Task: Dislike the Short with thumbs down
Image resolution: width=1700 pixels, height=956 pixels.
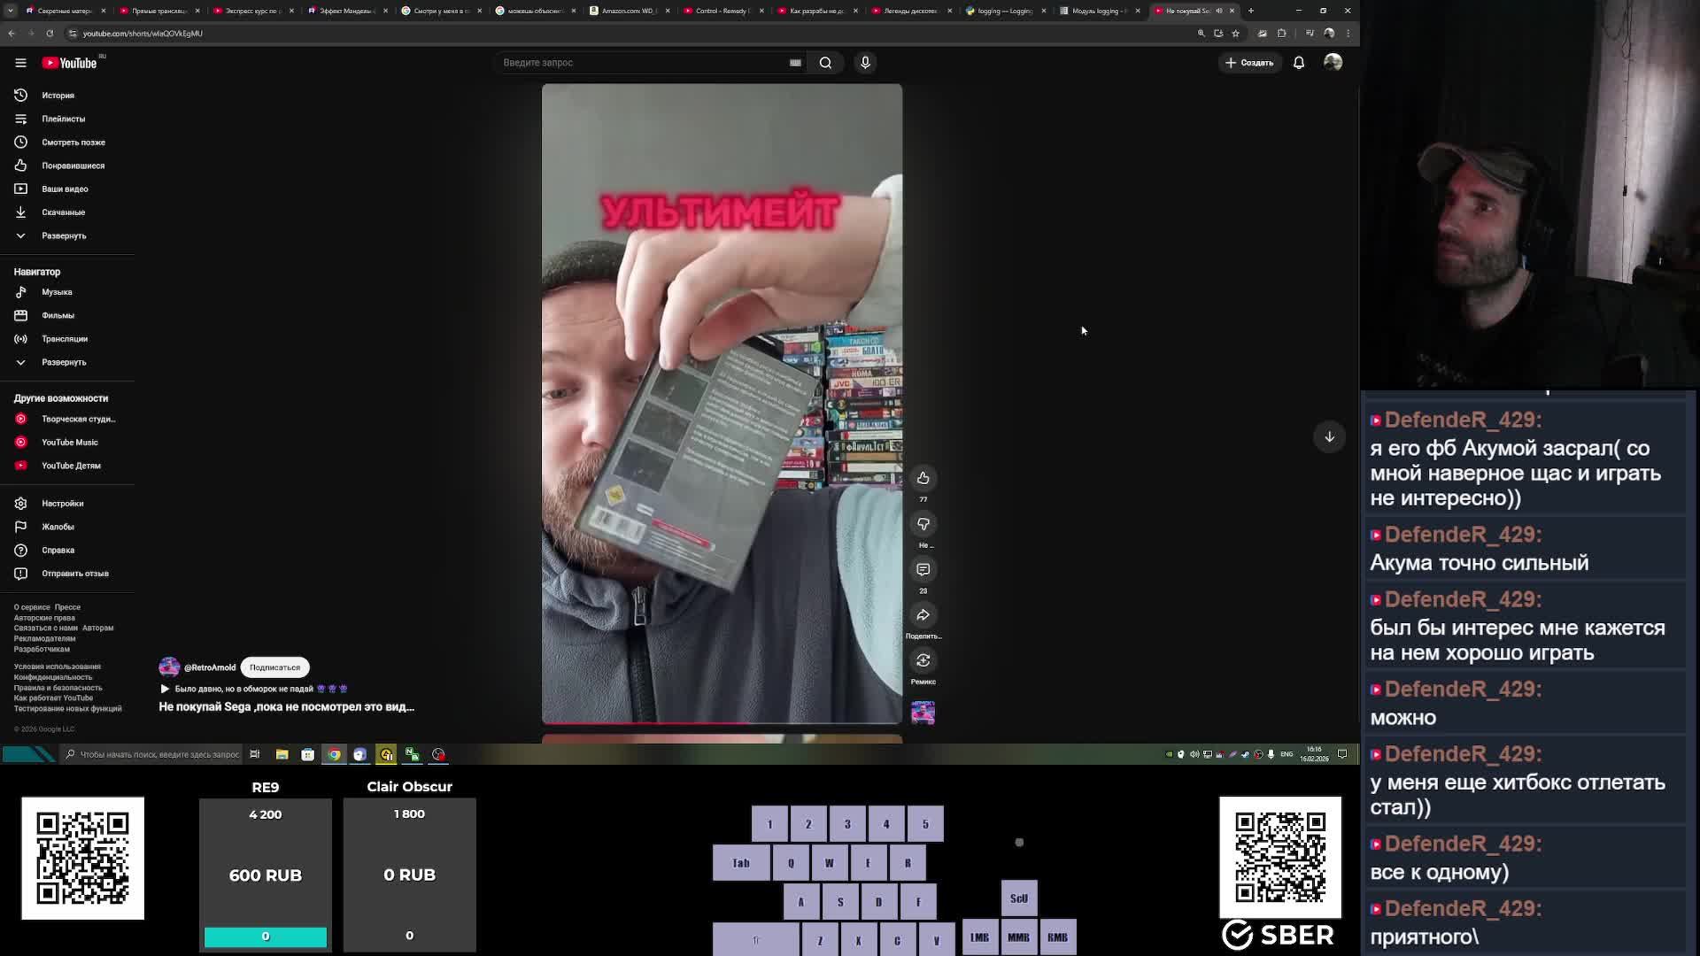Action: click(923, 524)
